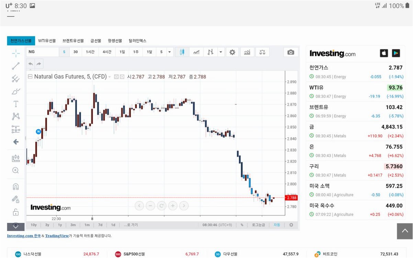Select the 1시간 interval
This screenshot has width=413, height=258.
[x=90, y=52]
